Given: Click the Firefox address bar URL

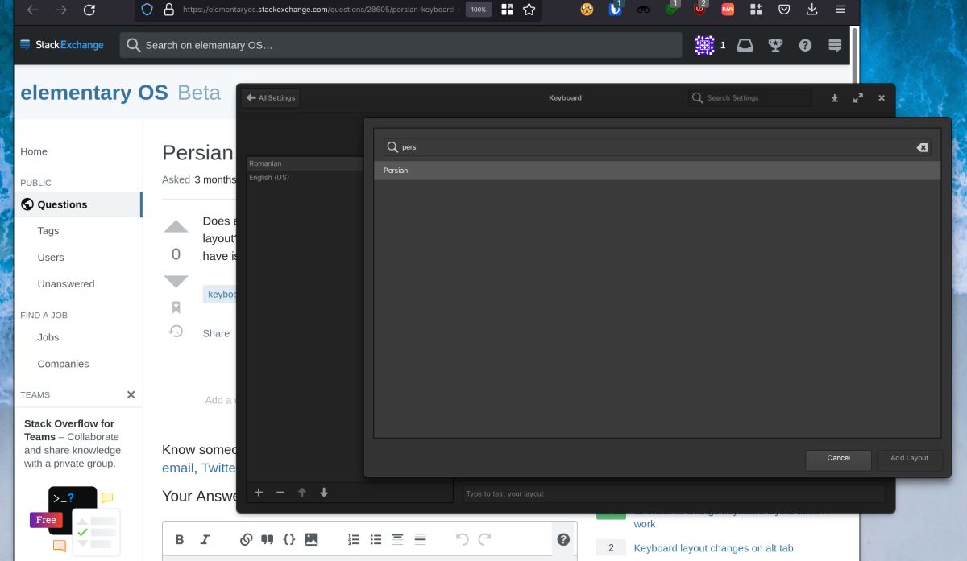Looking at the screenshot, I should tap(321, 10).
